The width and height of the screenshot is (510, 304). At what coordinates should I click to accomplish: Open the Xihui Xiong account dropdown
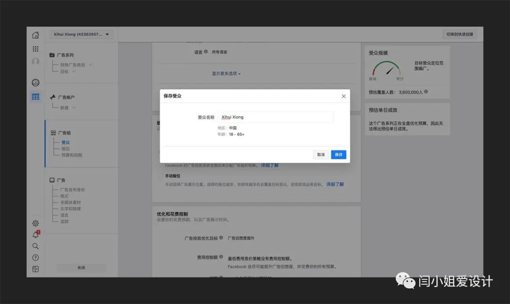[x=81, y=34]
